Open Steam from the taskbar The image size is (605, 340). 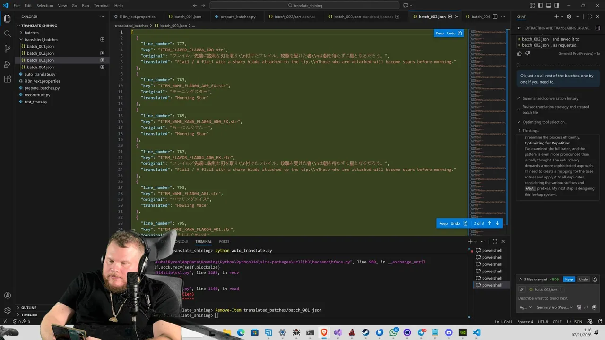click(365, 332)
